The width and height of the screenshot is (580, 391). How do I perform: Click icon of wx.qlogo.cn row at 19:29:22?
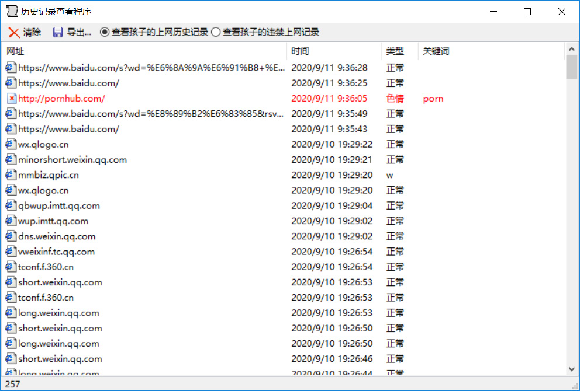coord(11,144)
